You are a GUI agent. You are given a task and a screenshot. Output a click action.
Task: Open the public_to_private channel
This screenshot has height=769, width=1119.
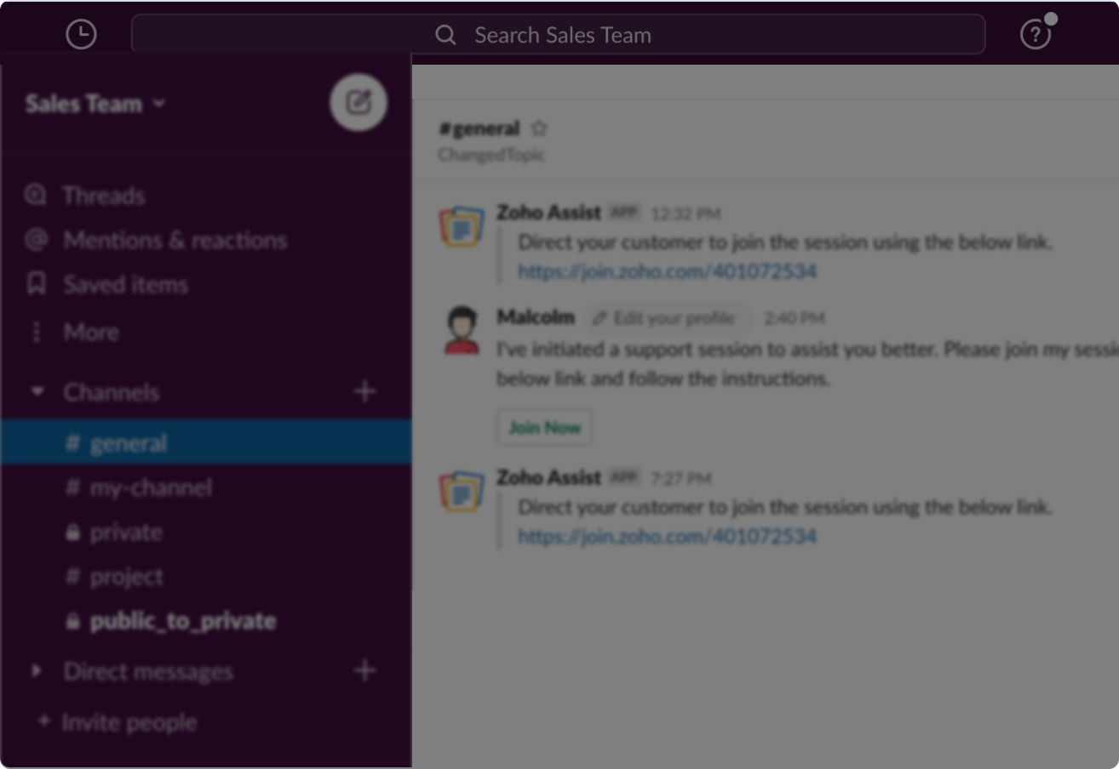pos(181,621)
